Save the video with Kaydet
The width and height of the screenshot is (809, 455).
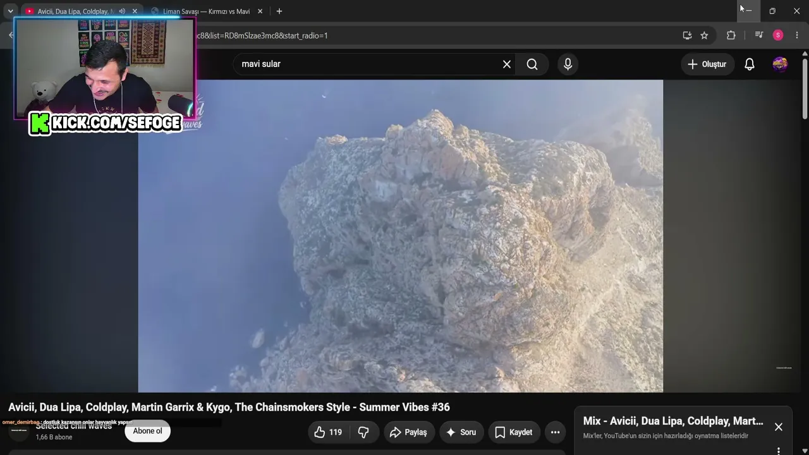click(513, 432)
